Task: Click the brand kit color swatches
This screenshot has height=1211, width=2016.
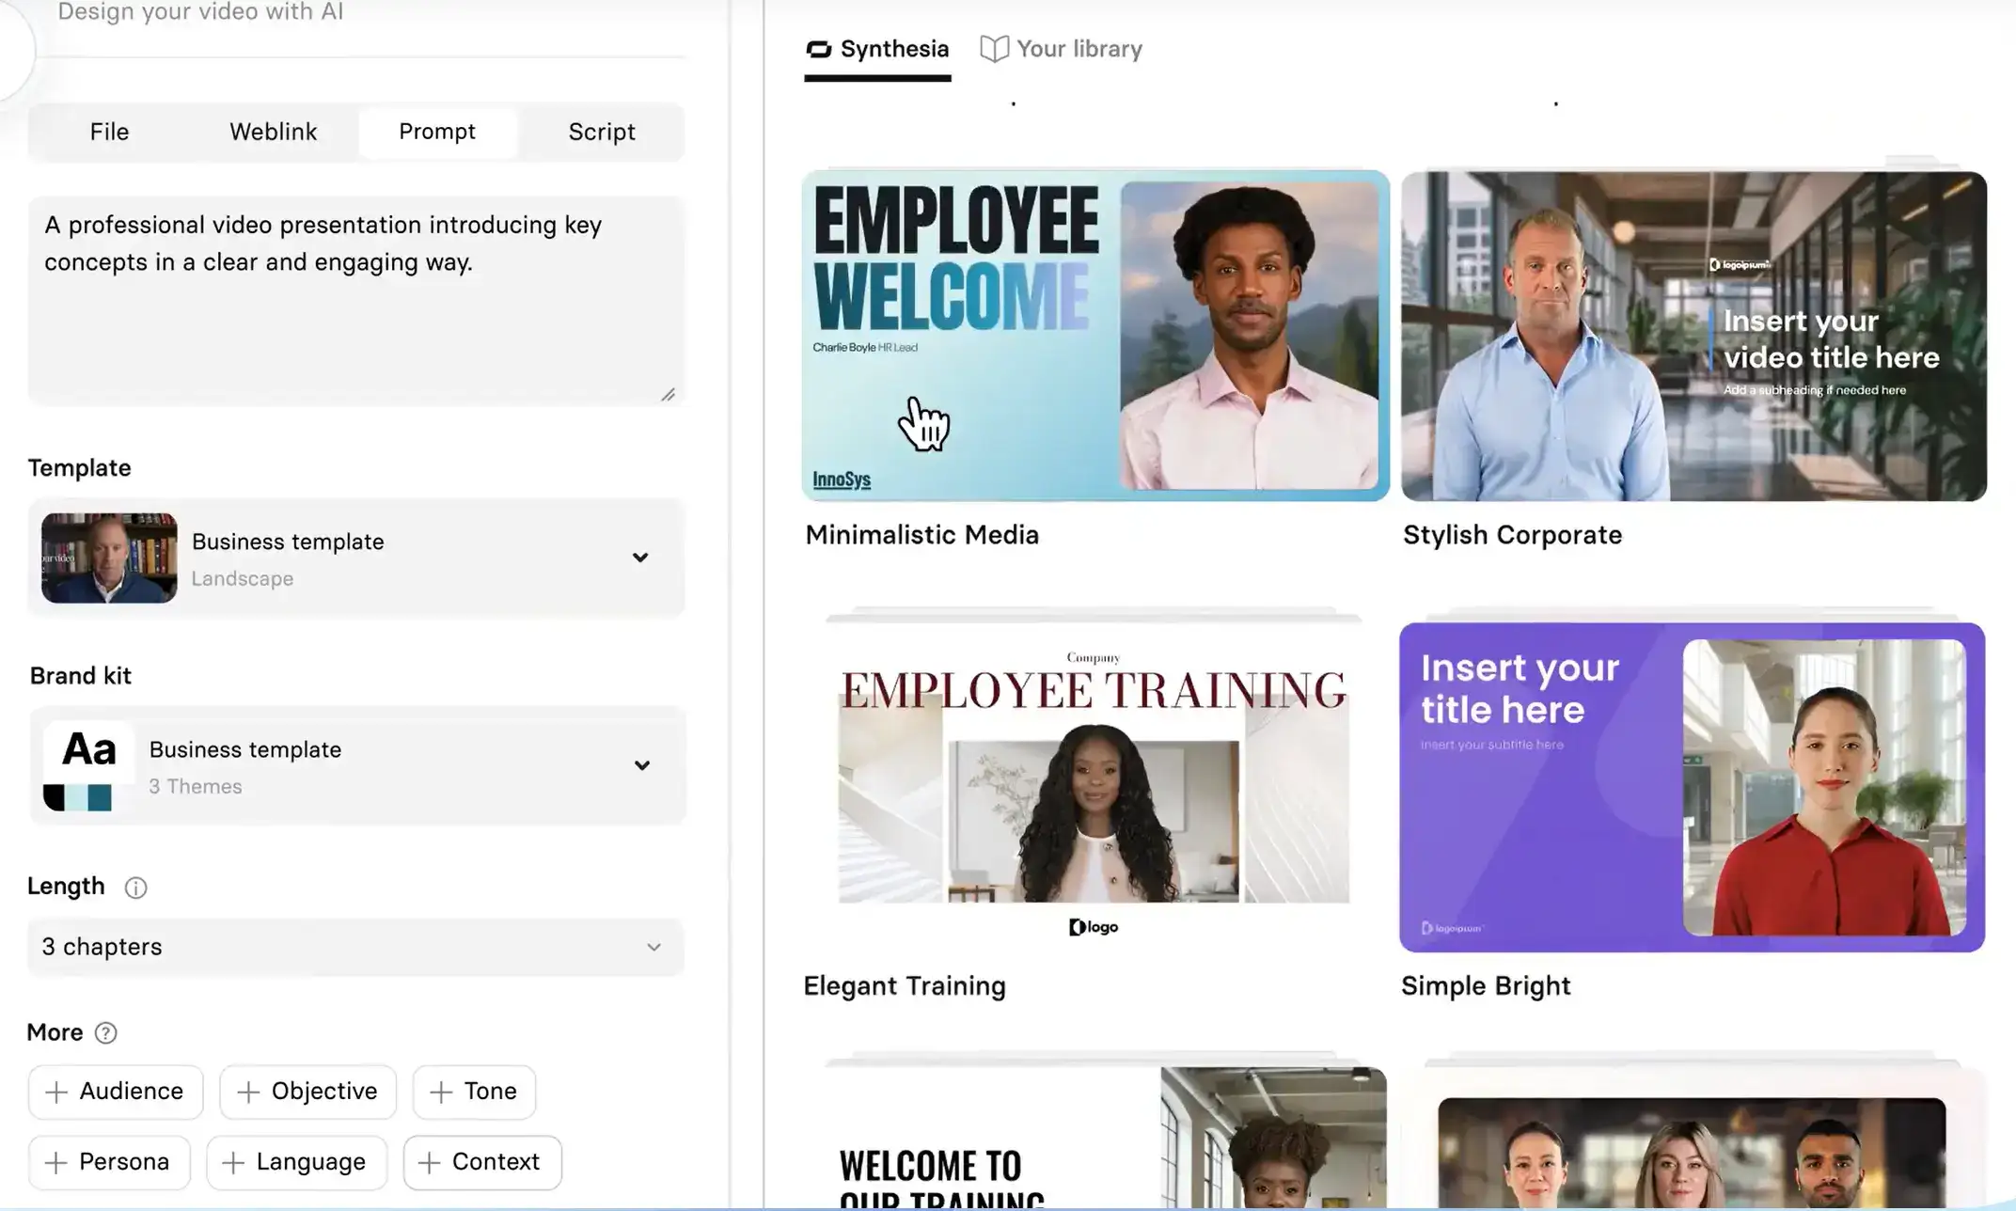Action: point(78,798)
